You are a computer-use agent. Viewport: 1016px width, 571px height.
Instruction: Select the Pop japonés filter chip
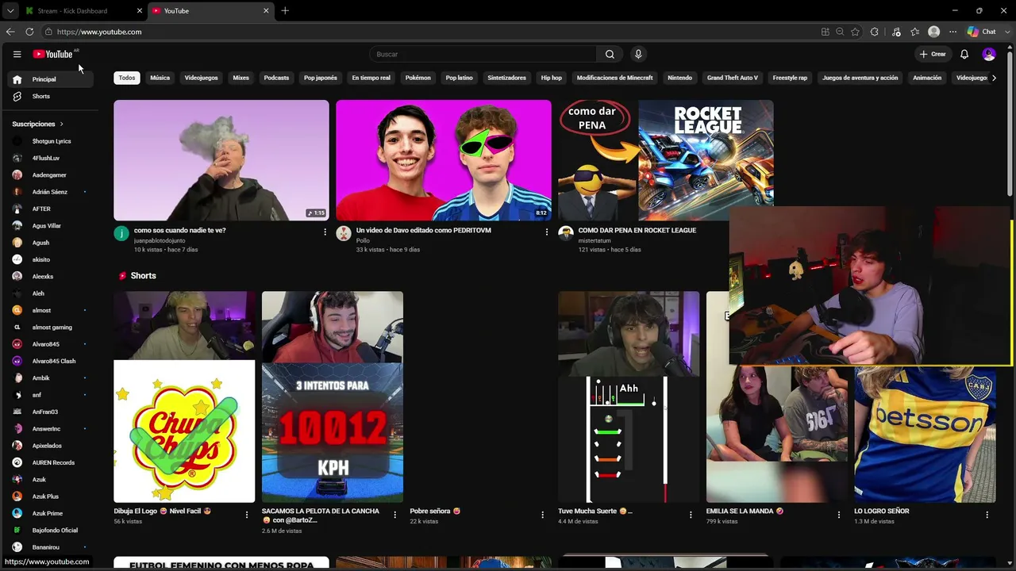click(x=321, y=78)
